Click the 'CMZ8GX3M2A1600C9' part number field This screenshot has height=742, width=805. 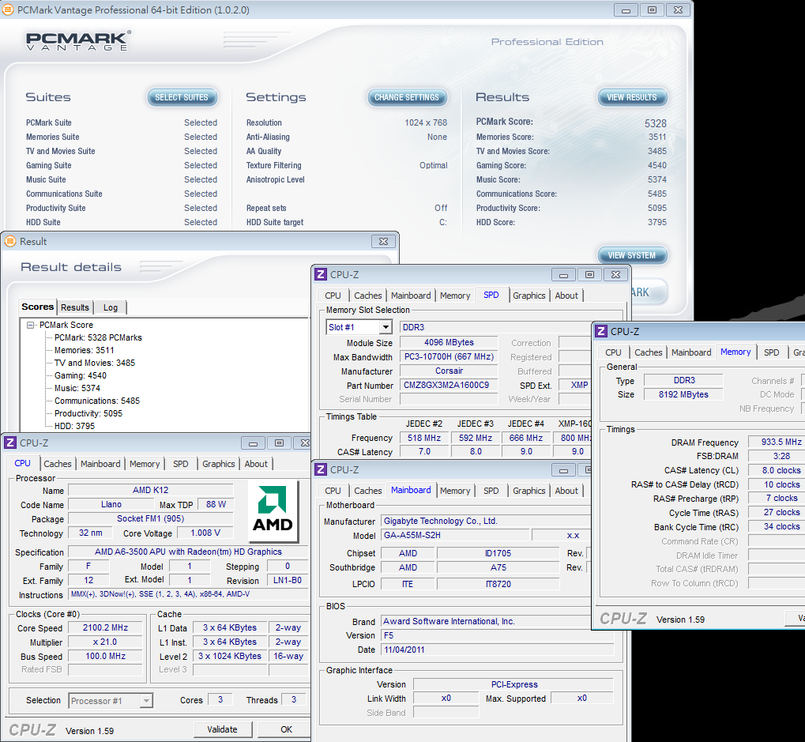pos(449,385)
